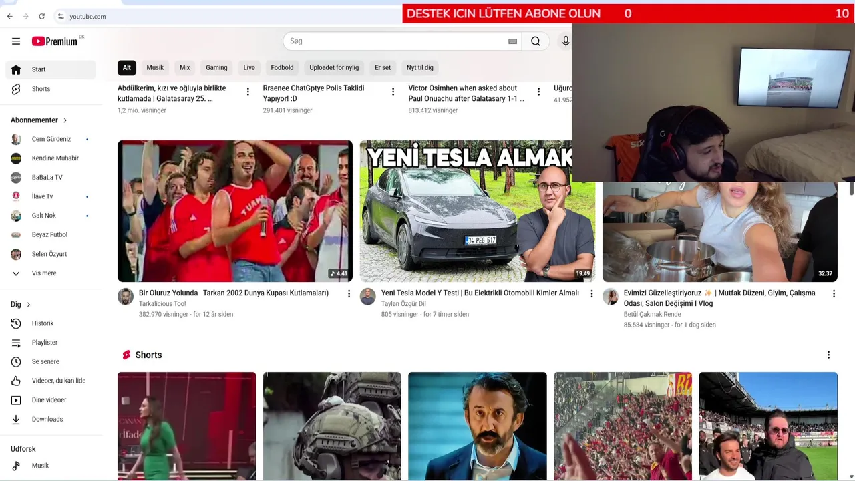Select the Alt filter chip
This screenshot has width=855, height=481.
[x=127, y=67]
